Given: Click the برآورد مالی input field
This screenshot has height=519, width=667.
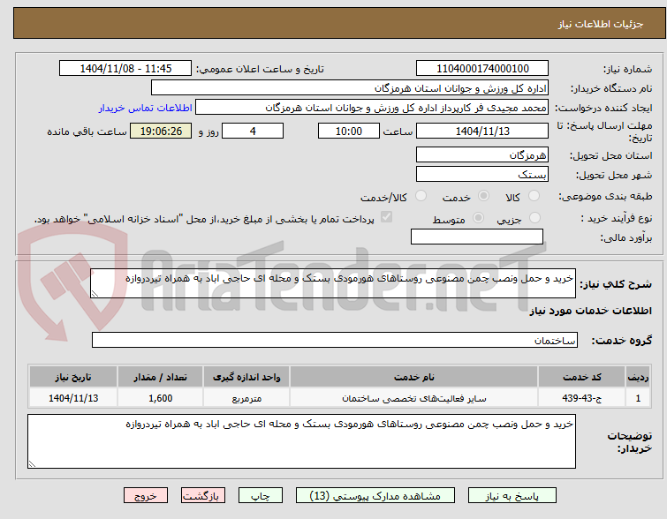Looking at the screenshot, I should pyautogui.click(x=477, y=237).
